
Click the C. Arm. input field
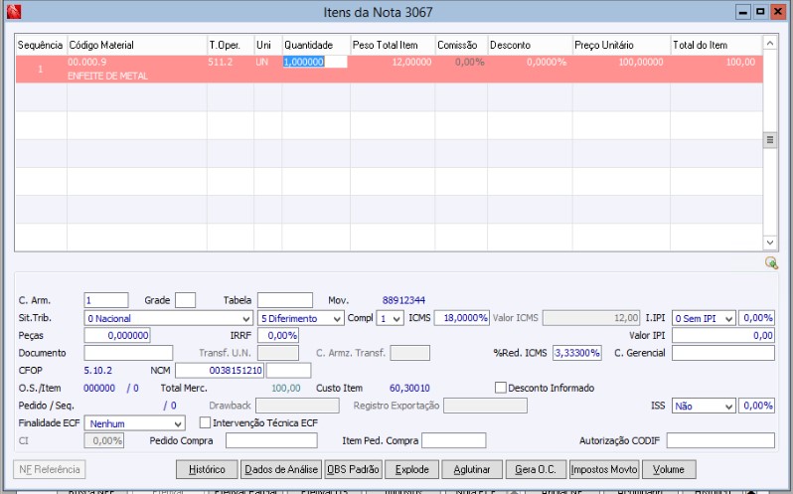click(x=106, y=300)
